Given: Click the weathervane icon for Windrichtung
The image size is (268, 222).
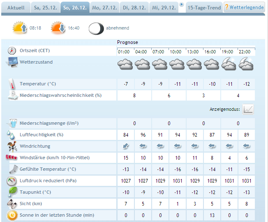Looking at the screenshot, I should (x=12, y=146).
